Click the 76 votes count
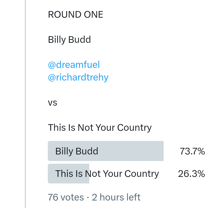The width and height of the screenshot is (215, 208). [x=66, y=198]
